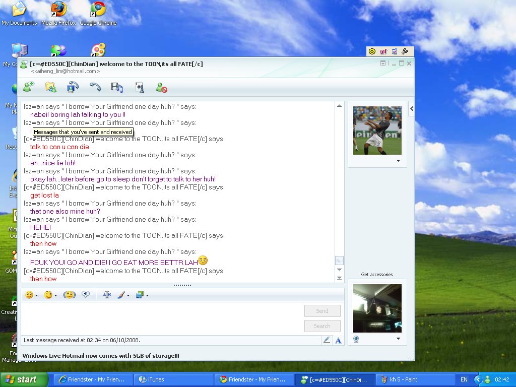The image size is (516, 387).
Task: Click the yellow smiley icon above the chat window
Action: [x=372, y=51]
